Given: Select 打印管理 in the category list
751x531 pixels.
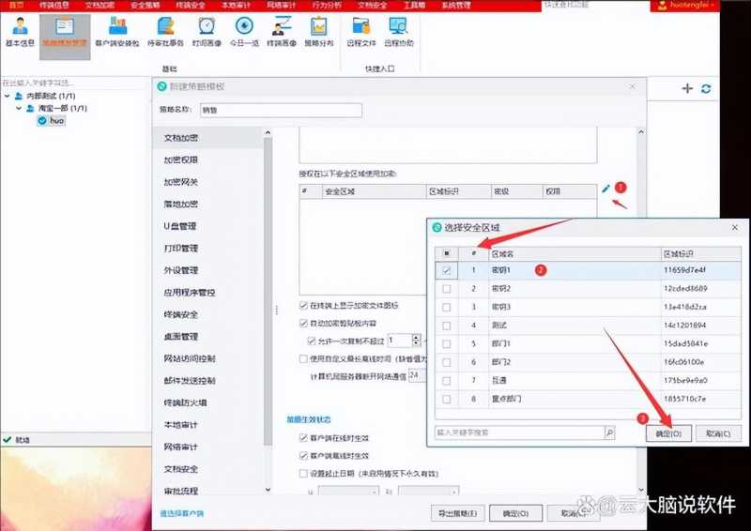Looking at the screenshot, I should point(180,248).
